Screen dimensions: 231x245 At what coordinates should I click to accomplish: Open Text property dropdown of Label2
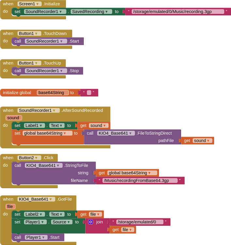tap(57, 214)
